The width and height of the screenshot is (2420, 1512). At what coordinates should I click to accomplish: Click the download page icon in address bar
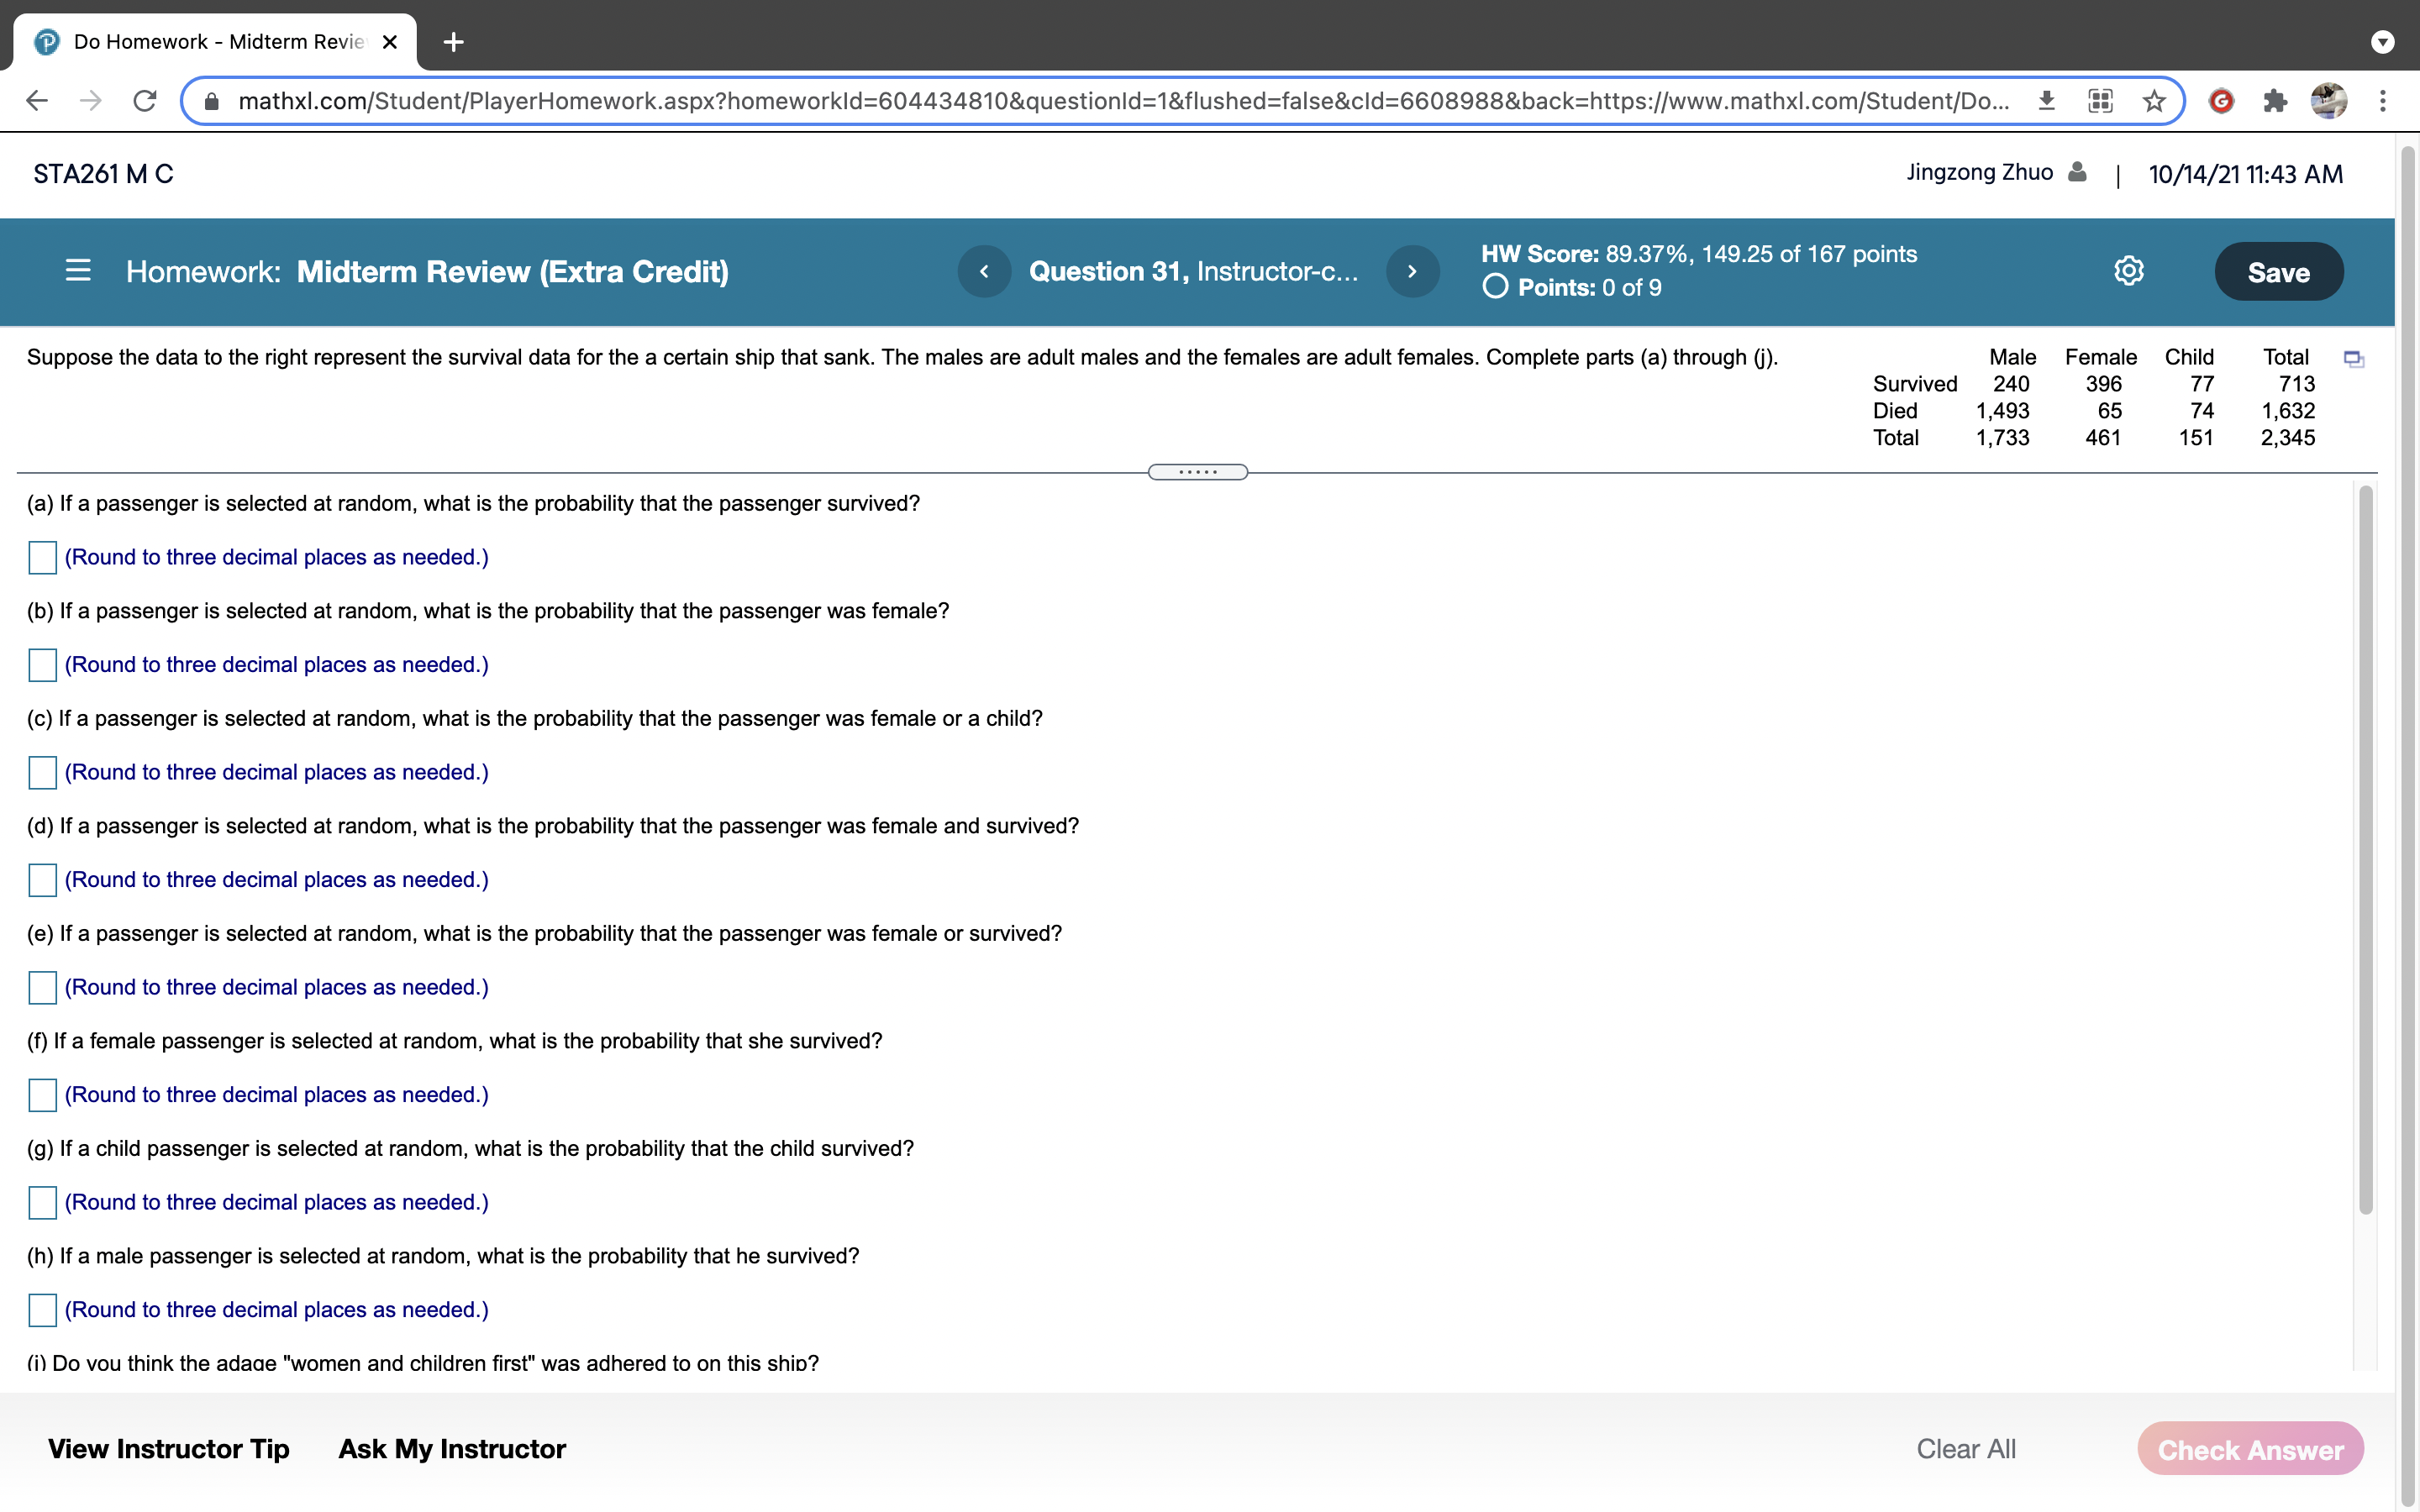pyautogui.click(x=2047, y=101)
